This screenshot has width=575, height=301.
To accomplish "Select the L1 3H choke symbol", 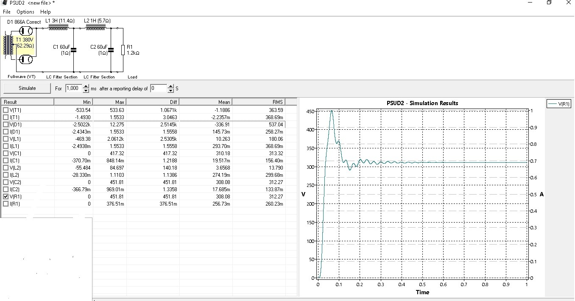I will (x=59, y=28).
